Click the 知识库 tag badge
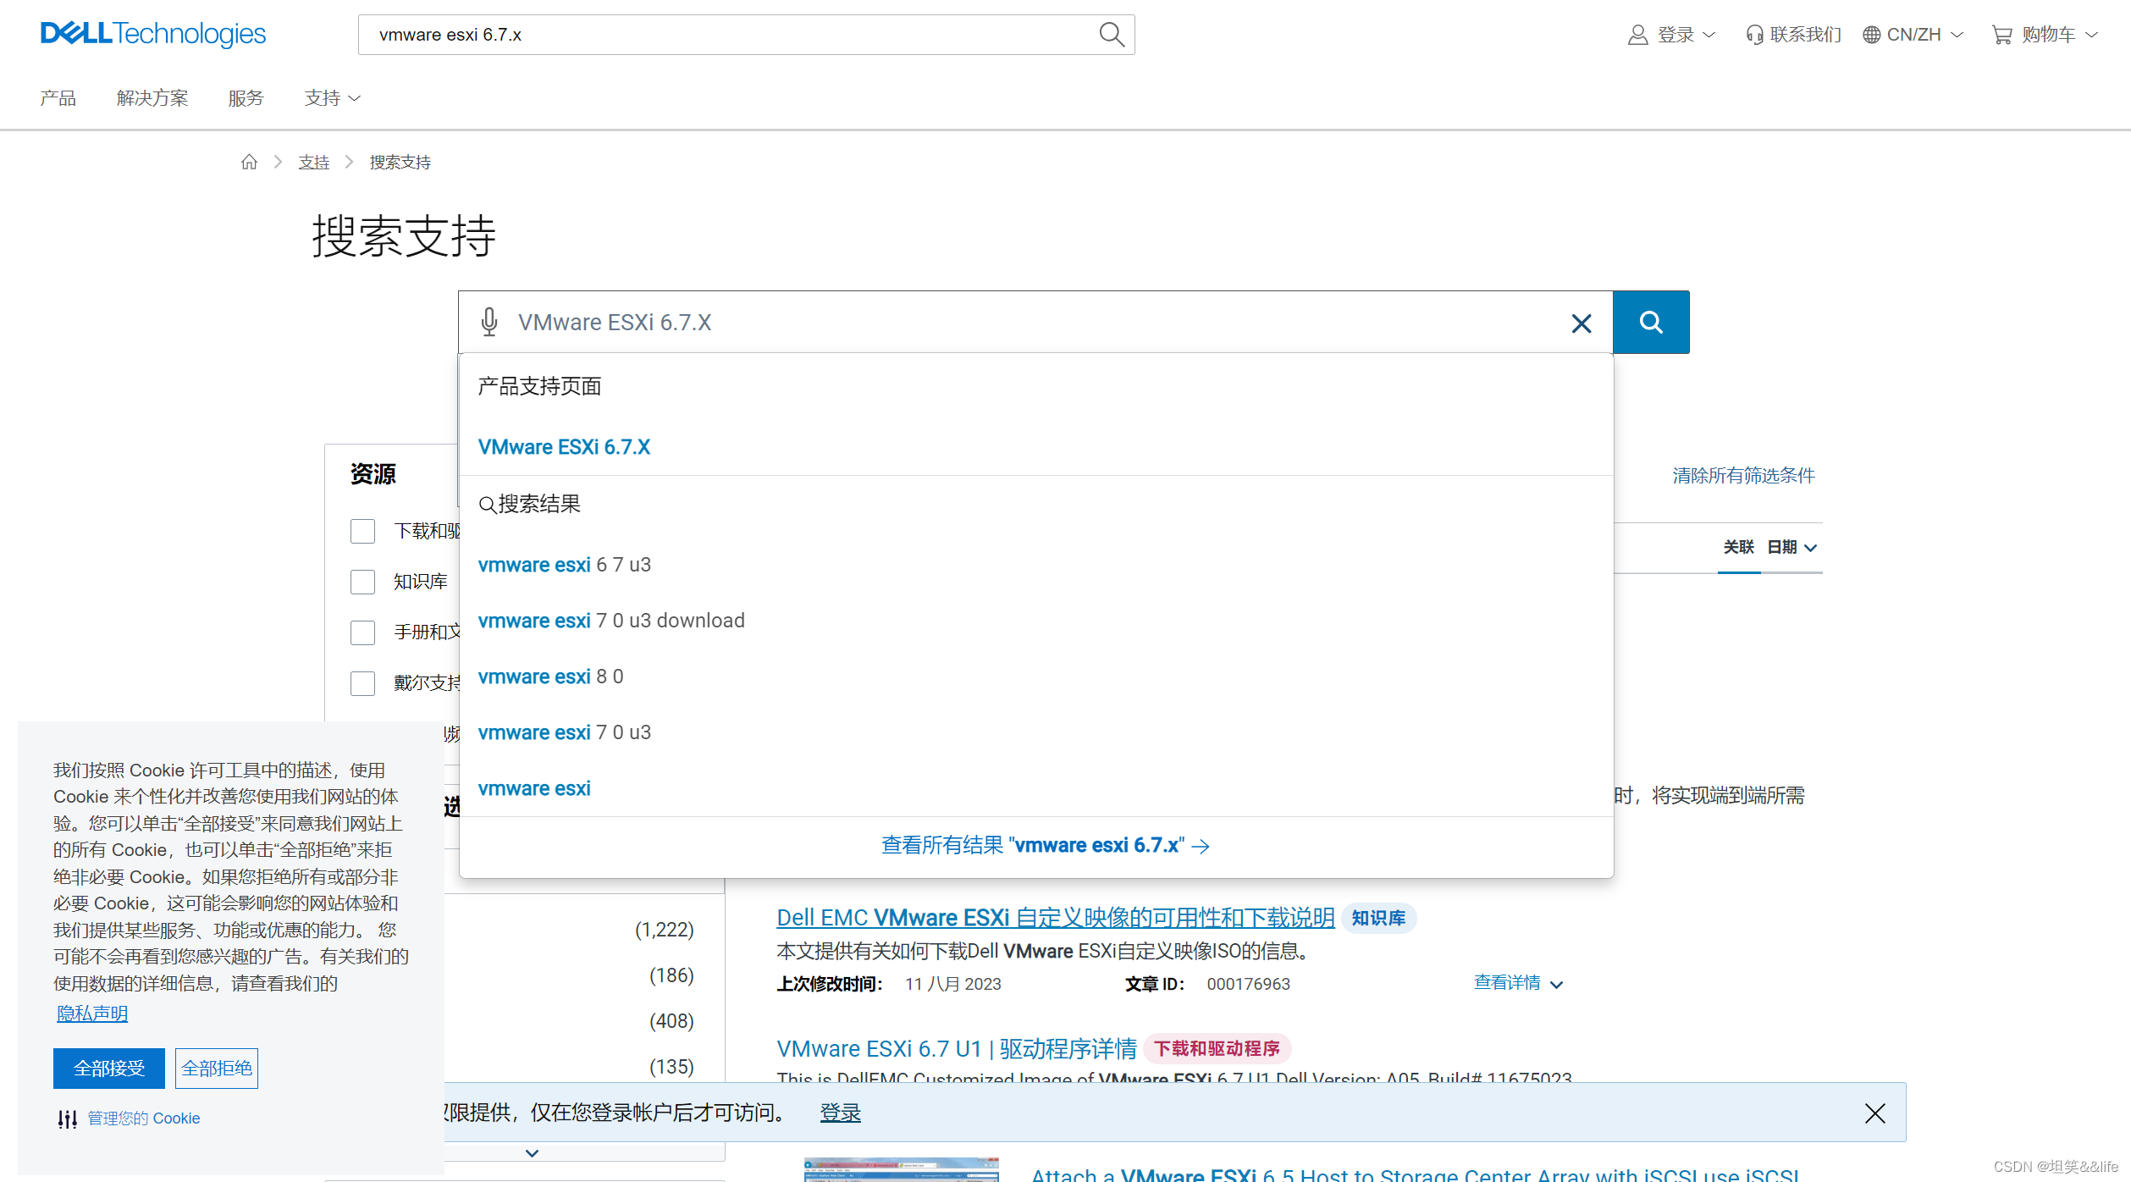 point(1378,919)
